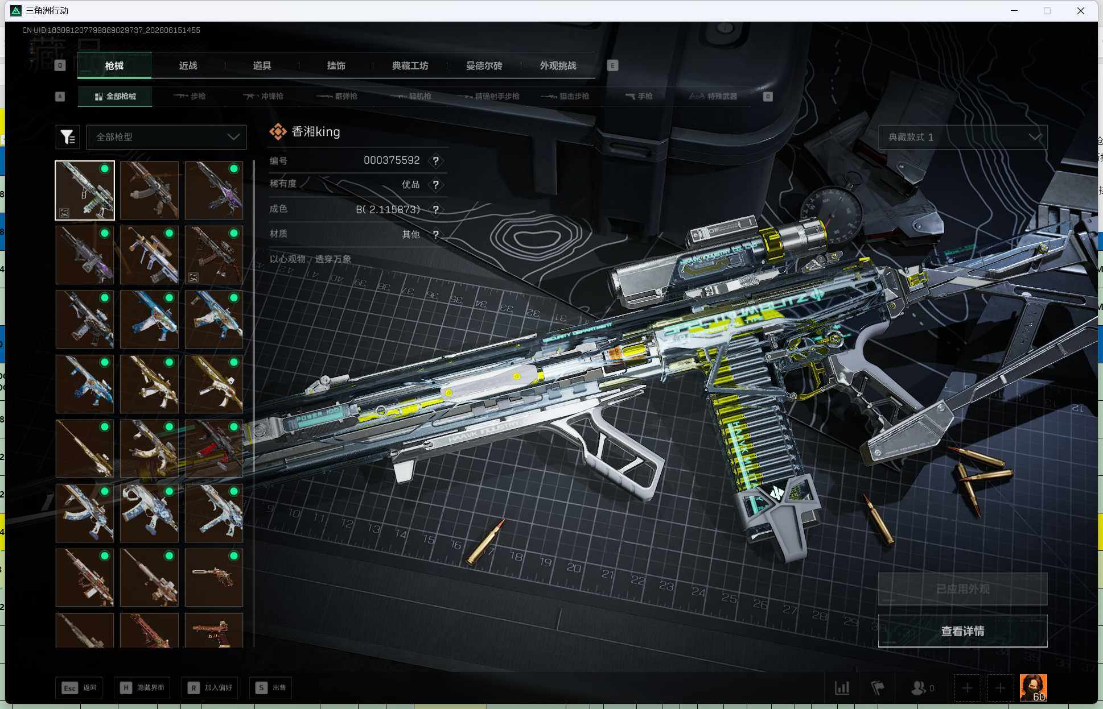Select the 特殊武器 category
The height and width of the screenshot is (709, 1103).
713,97
